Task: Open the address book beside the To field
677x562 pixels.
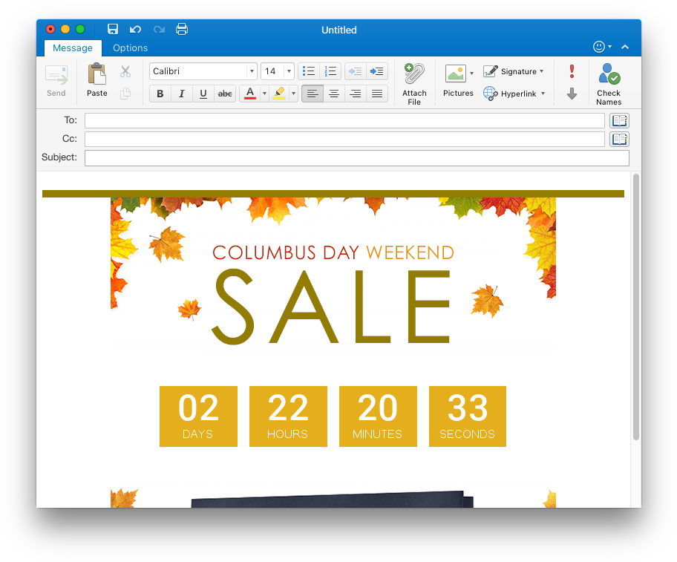Action: (x=619, y=120)
